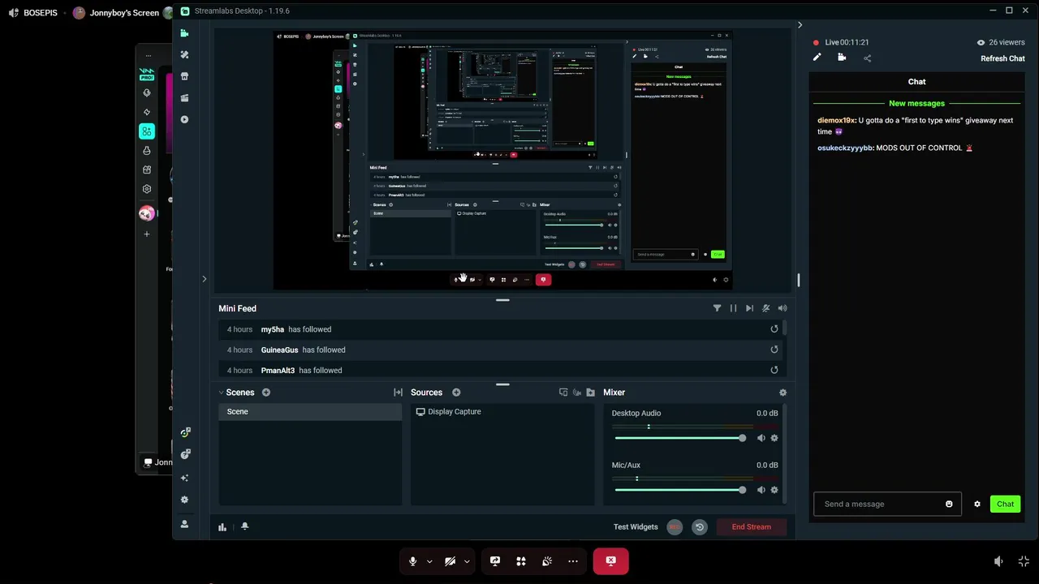Screen dimensions: 1039x584
Task: Select the Chat tab header
Action: [x=916, y=82]
